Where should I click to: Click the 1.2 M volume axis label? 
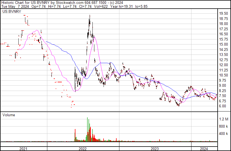[224, 119]
